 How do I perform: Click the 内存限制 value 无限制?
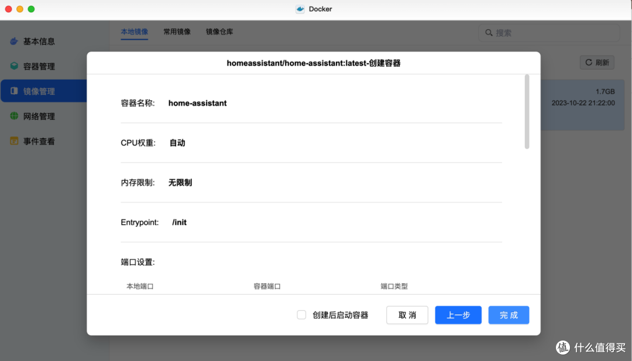tap(180, 183)
